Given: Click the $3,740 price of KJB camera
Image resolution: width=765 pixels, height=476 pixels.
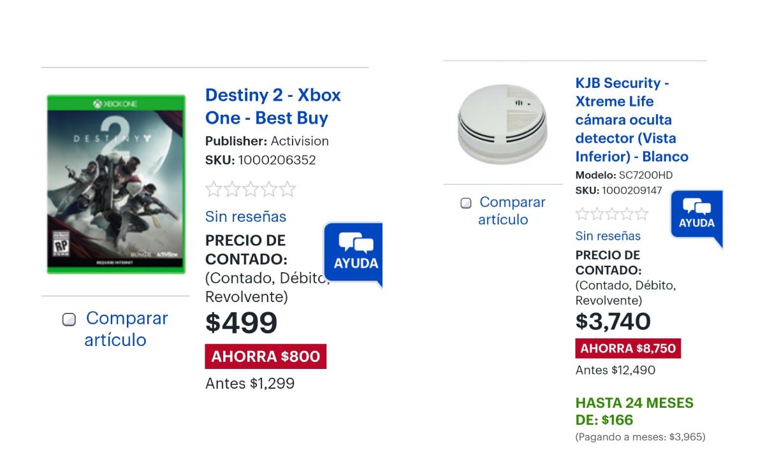Looking at the screenshot, I should [x=613, y=321].
